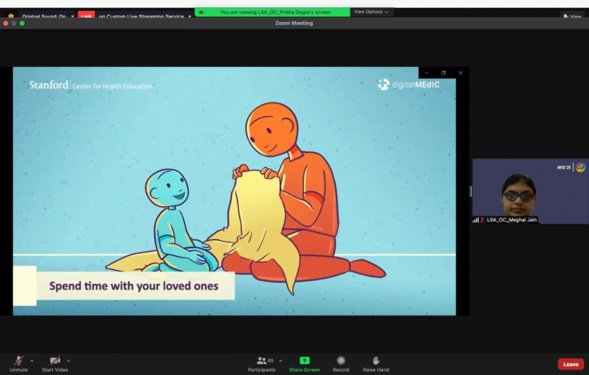Expand audio options arrow next to Unmute
The height and width of the screenshot is (375, 589).
(32, 360)
